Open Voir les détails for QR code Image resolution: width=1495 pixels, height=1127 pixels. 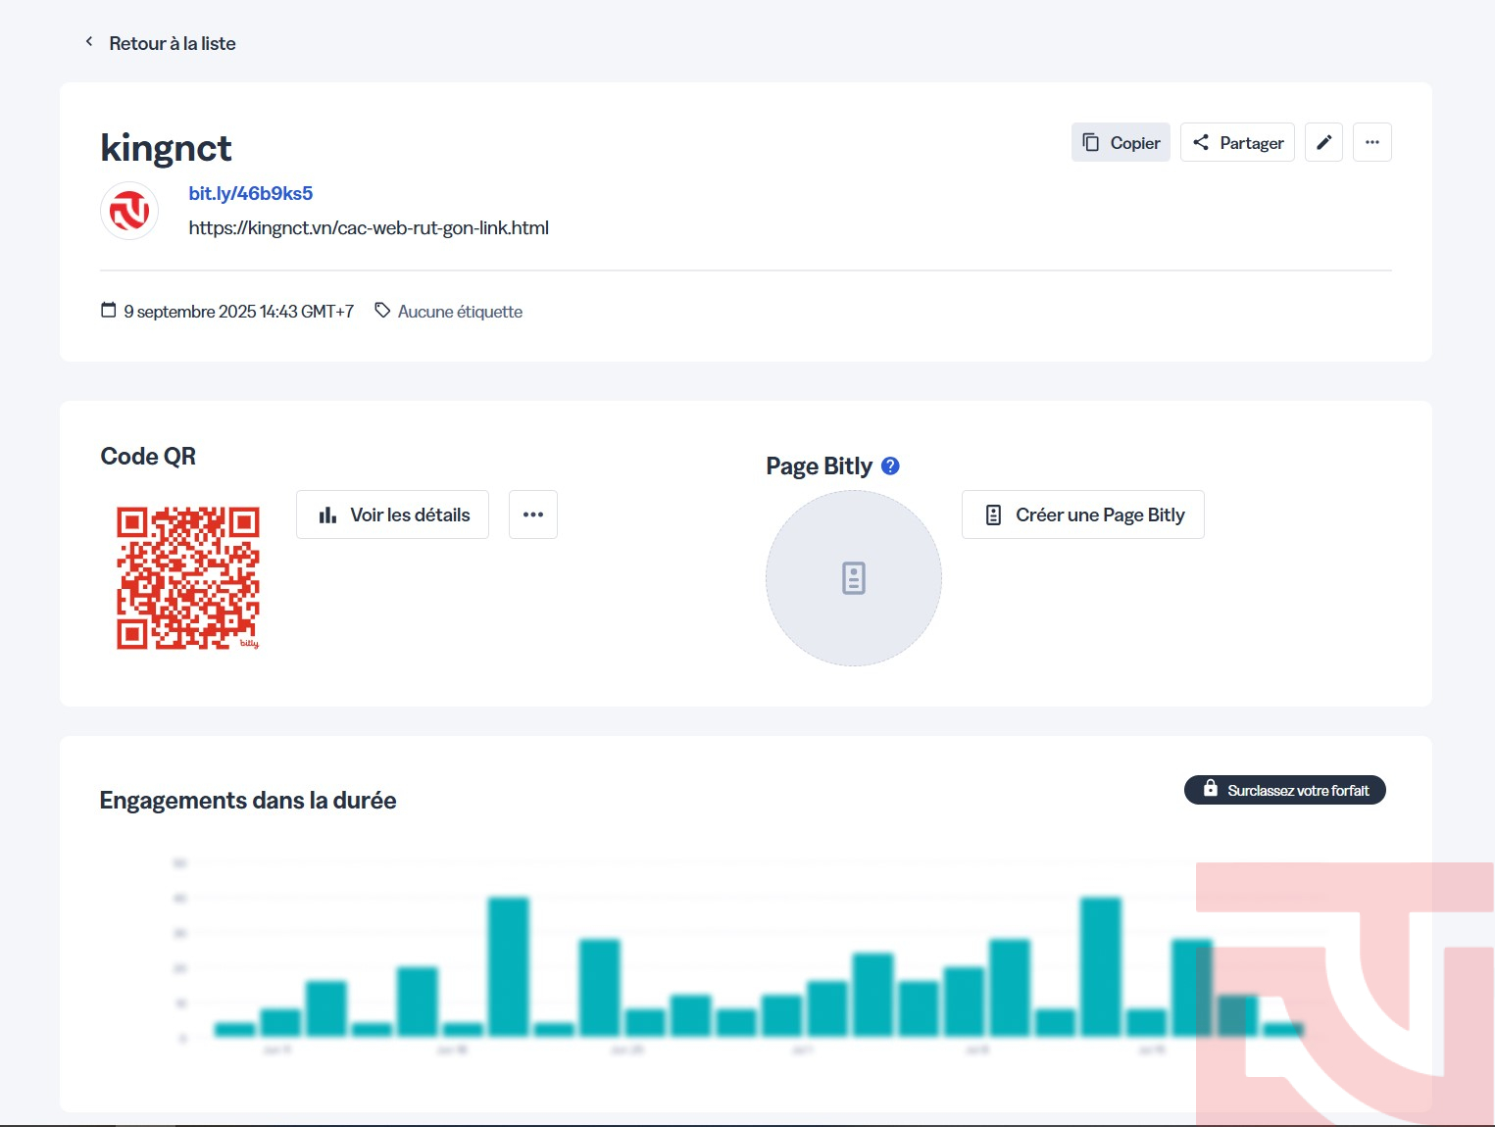point(392,514)
